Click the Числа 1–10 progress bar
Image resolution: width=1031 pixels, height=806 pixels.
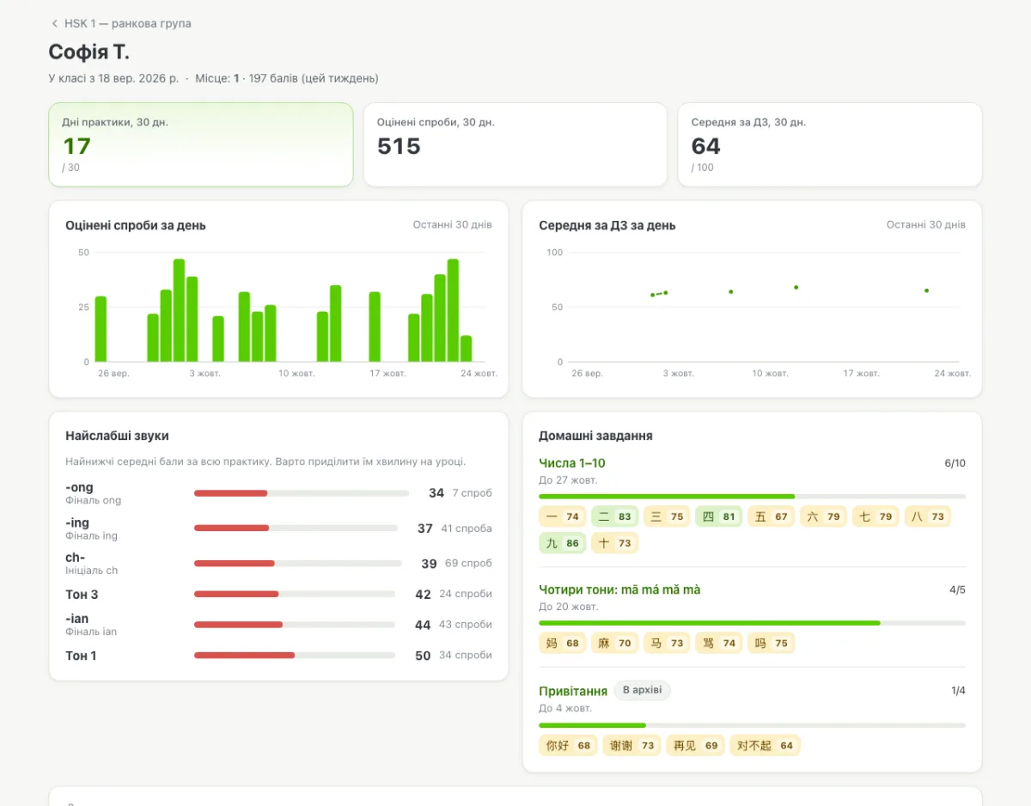tap(752, 496)
